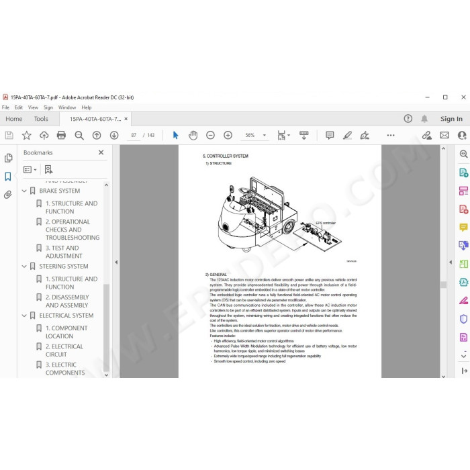Go to next page arrow icon
The width and height of the screenshot is (470, 470).
pyautogui.click(x=114, y=136)
